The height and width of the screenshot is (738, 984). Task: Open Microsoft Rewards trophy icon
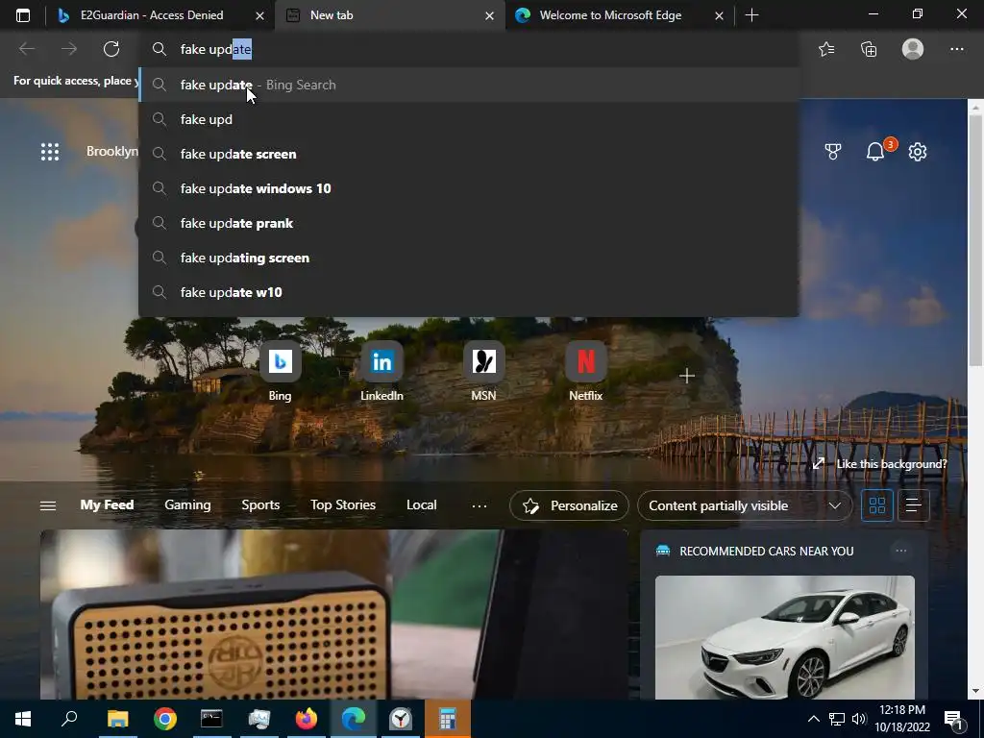click(833, 151)
